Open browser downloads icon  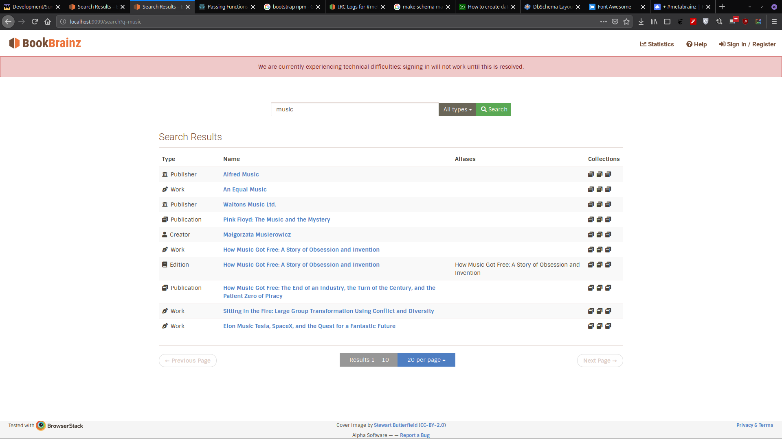[641, 22]
